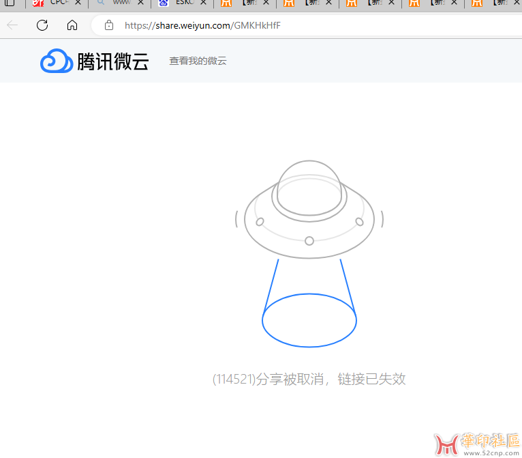Image resolution: width=522 pixels, height=458 pixels.
Task: Go to the browser home page icon
Action: (x=72, y=25)
